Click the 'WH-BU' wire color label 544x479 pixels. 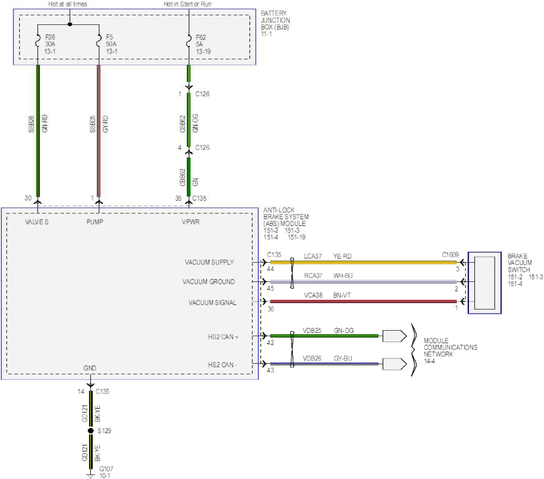click(343, 276)
